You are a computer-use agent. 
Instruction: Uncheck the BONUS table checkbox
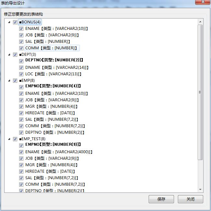pos(15,22)
